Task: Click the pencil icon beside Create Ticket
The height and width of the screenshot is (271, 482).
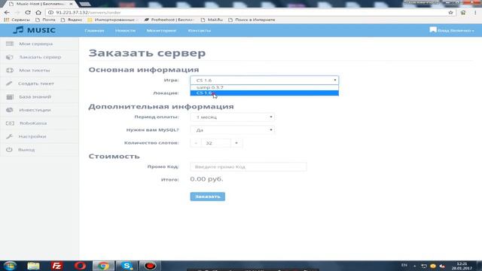Action: [9, 84]
